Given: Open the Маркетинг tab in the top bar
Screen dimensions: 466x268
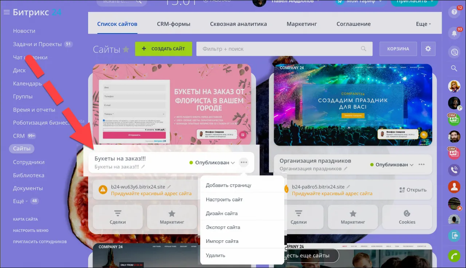Looking at the screenshot, I should tap(302, 24).
